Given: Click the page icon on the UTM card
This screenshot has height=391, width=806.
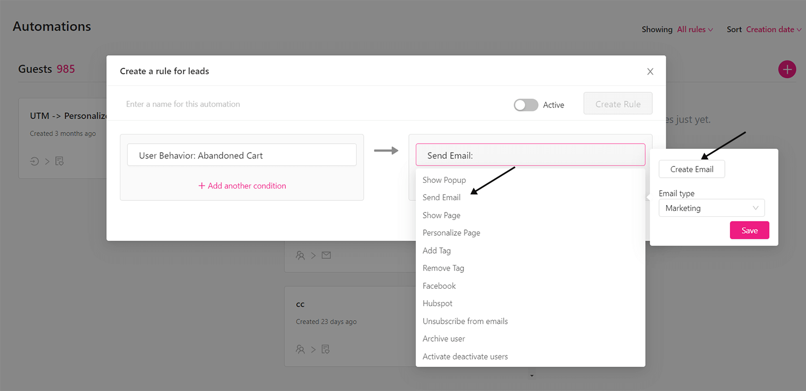Looking at the screenshot, I should point(59,161).
